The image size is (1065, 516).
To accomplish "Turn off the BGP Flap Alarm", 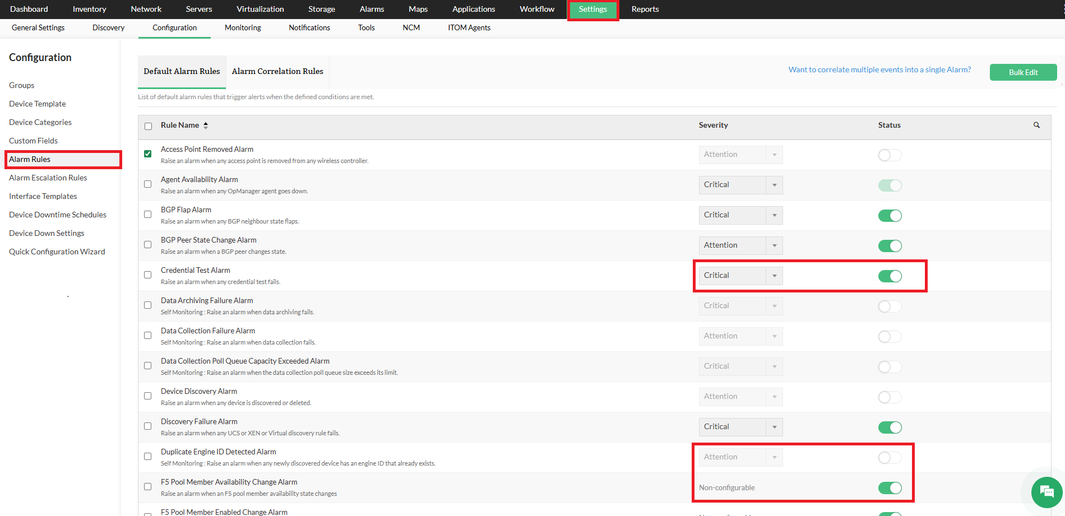I will click(x=890, y=215).
